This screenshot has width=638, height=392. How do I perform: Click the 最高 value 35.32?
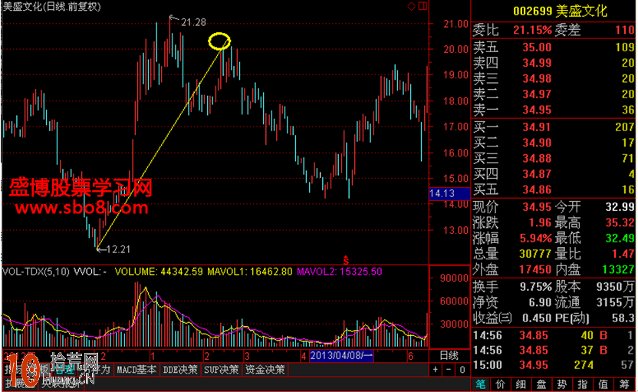tap(620, 222)
